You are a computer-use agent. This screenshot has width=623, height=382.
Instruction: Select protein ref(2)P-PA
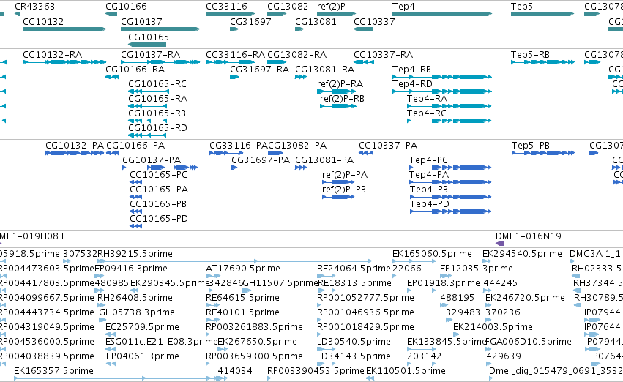click(x=345, y=175)
